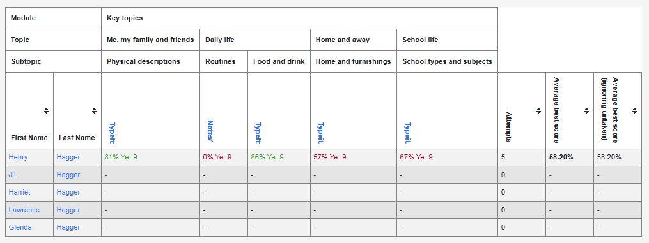
Task: Click Henry's 86% Food and drink score
Action: 267,157
